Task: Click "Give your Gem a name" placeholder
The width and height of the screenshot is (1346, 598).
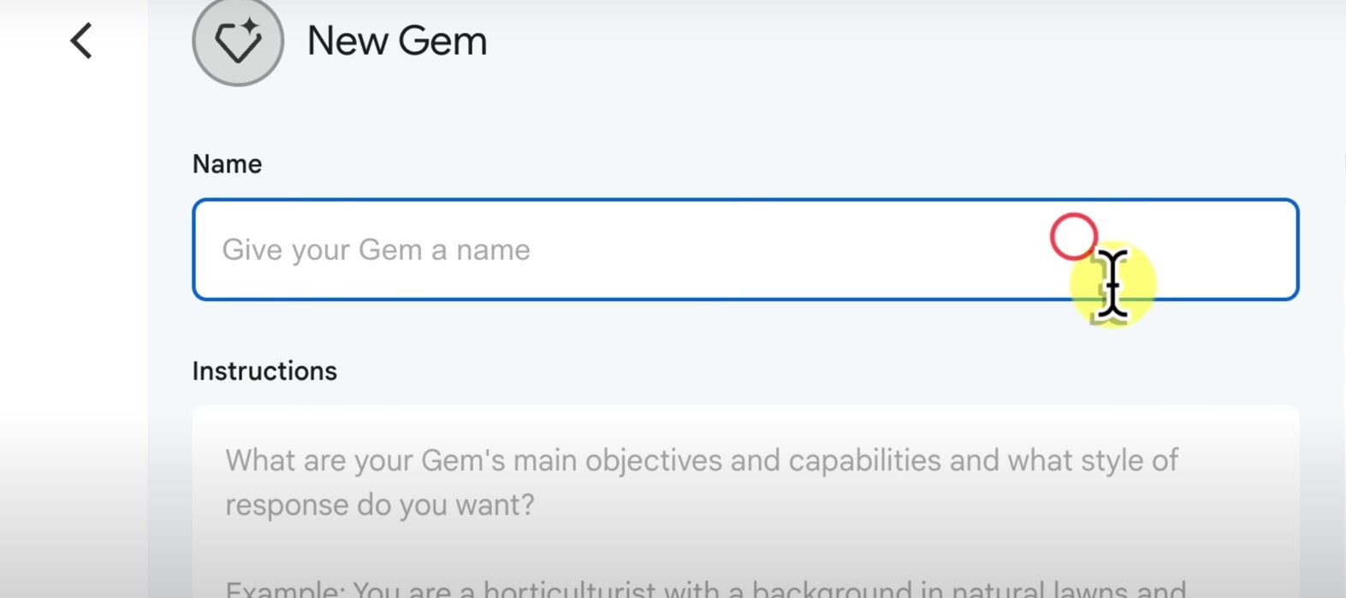Action: 377,250
